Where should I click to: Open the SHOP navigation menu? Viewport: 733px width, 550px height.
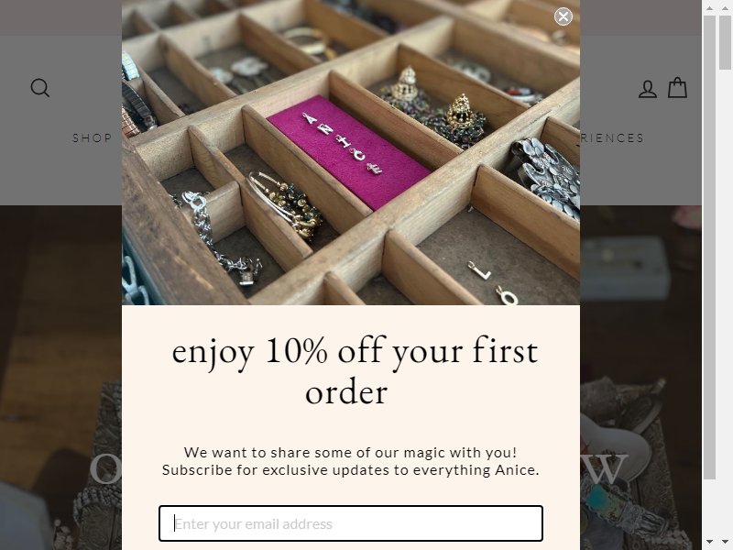click(93, 138)
